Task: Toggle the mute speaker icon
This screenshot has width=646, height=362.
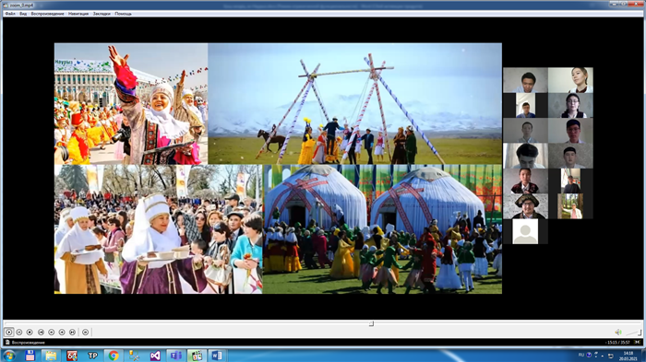Action: (x=618, y=332)
